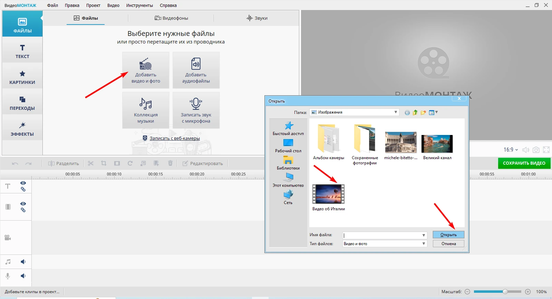
Task: Open the Effects panel in sidebar
Action: pos(22,129)
